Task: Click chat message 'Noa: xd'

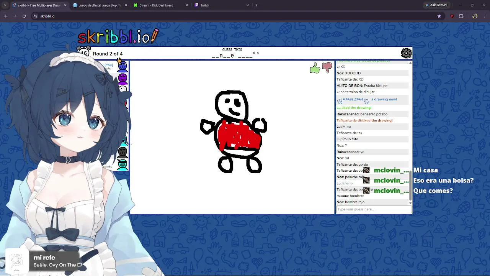Action: [x=343, y=158]
